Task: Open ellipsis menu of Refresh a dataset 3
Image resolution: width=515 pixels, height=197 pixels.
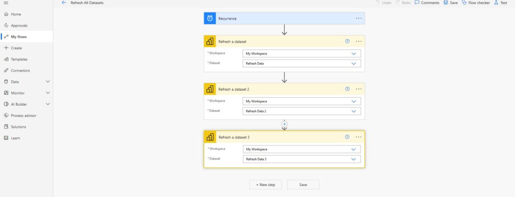Action: (358, 137)
